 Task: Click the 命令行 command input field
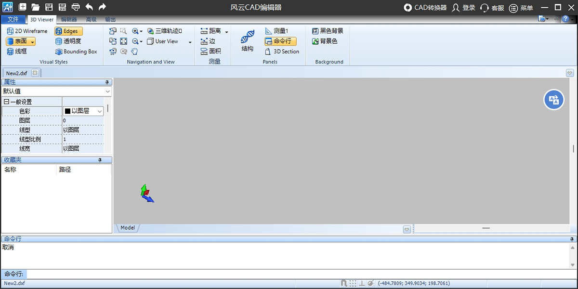click(289, 274)
